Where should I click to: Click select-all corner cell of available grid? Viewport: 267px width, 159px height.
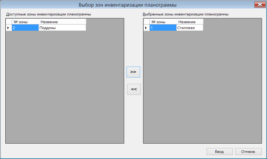pyautogui.click(x=9, y=22)
